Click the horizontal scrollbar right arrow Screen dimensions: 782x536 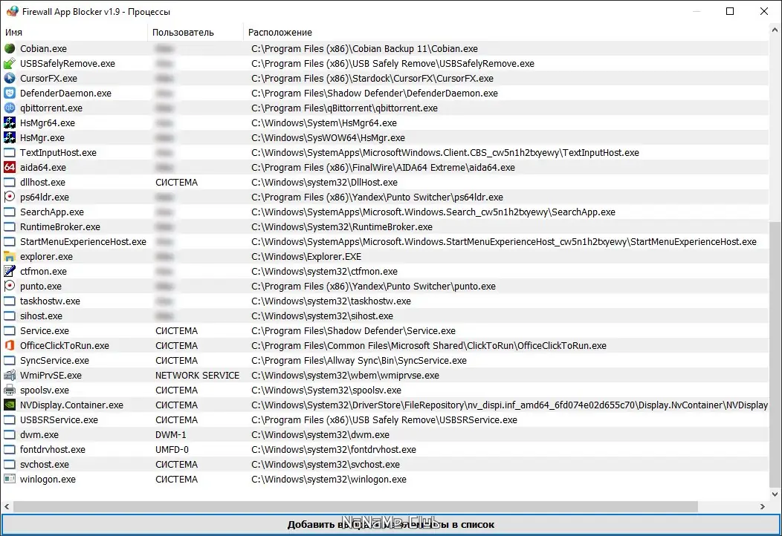pos(763,506)
